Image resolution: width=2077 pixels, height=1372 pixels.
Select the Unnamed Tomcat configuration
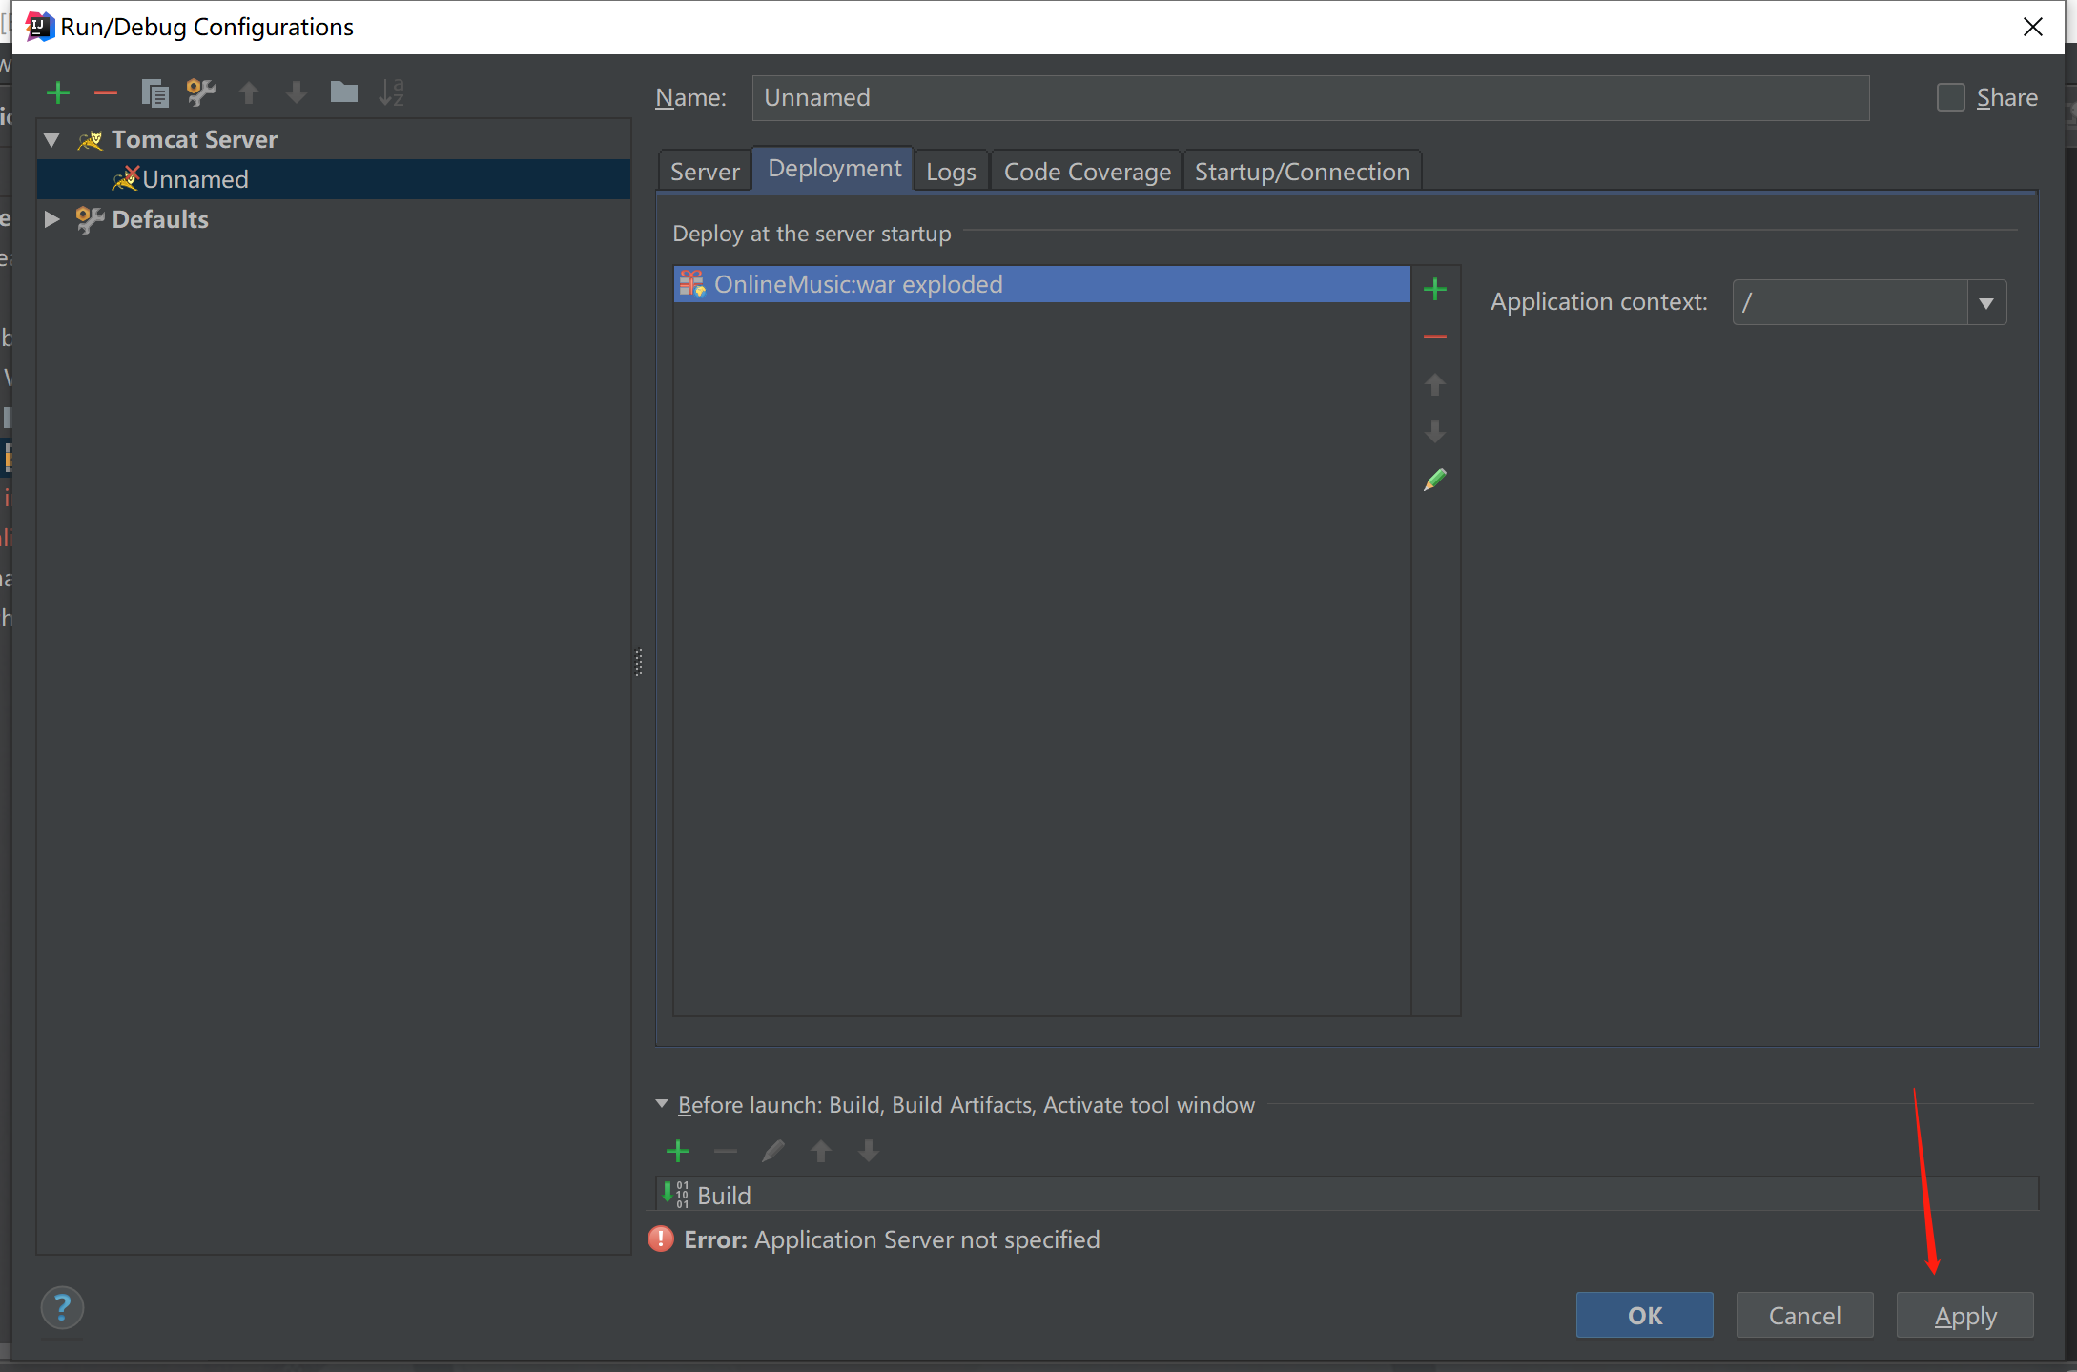coord(334,179)
